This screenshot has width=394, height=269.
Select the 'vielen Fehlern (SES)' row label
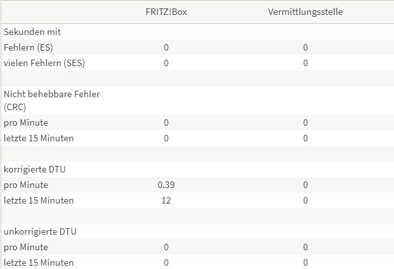coord(44,63)
